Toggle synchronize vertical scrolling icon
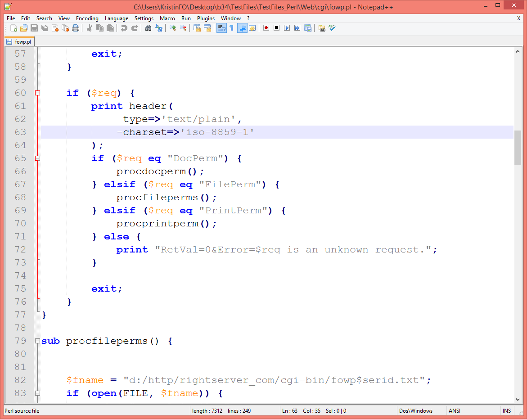 click(x=197, y=28)
